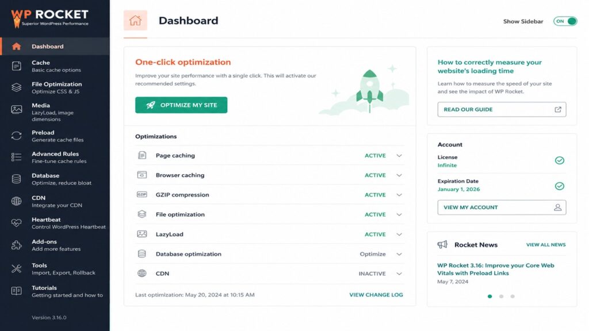Click the Expiration Date checkmark icon
The width and height of the screenshot is (589, 331).
coord(559,186)
